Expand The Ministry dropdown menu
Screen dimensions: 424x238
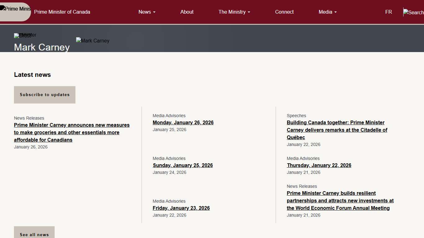click(234, 12)
